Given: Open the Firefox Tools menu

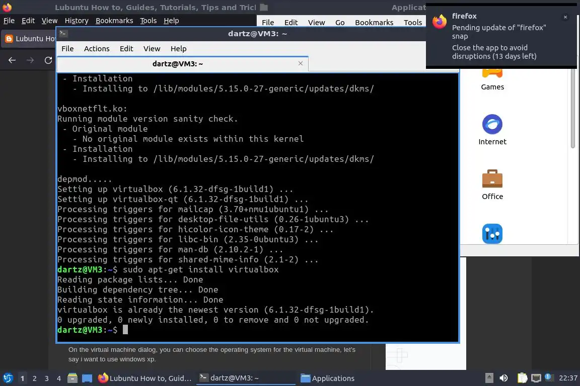Looking at the screenshot, I should tap(149, 21).
